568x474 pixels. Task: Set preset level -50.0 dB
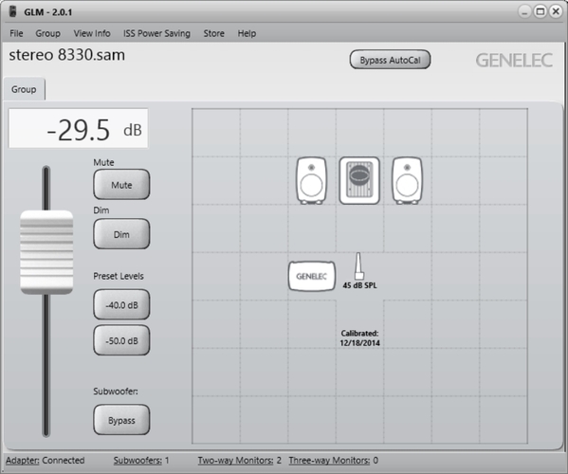pos(121,340)
